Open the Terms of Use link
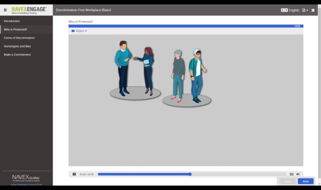The image size is (321, 190). (36, 184)
